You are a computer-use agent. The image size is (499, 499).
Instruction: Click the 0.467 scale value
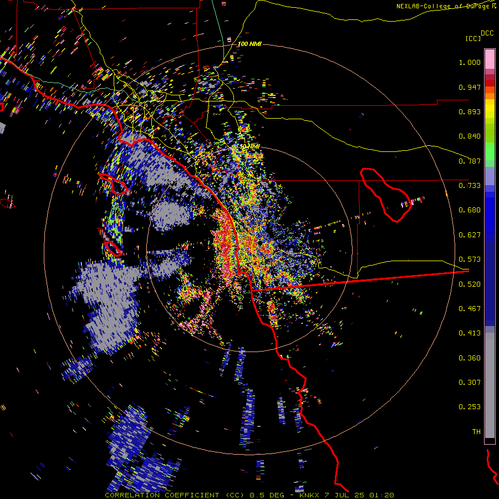coord(470,309)
